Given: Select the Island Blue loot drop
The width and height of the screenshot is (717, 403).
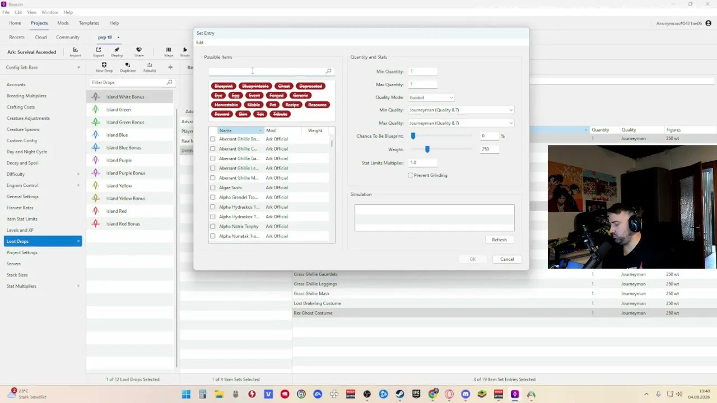Looking at the screenshot, I should (129, 135).
